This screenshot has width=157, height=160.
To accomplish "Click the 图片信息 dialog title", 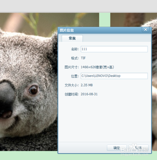I will [x=67, y=30].
